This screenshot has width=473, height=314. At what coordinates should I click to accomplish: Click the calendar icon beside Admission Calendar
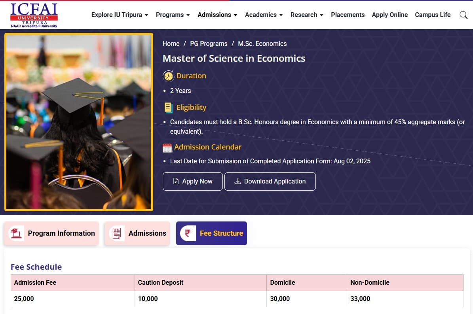click(x=167, y=147)
